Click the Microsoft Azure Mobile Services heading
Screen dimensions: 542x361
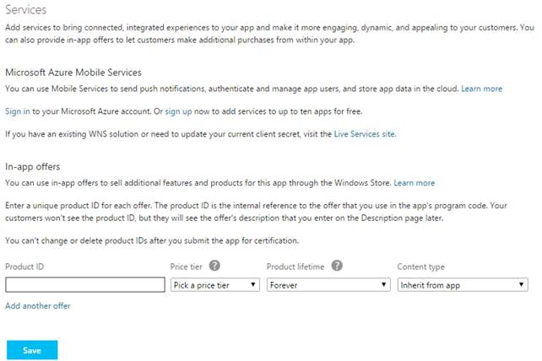(73, 73)
